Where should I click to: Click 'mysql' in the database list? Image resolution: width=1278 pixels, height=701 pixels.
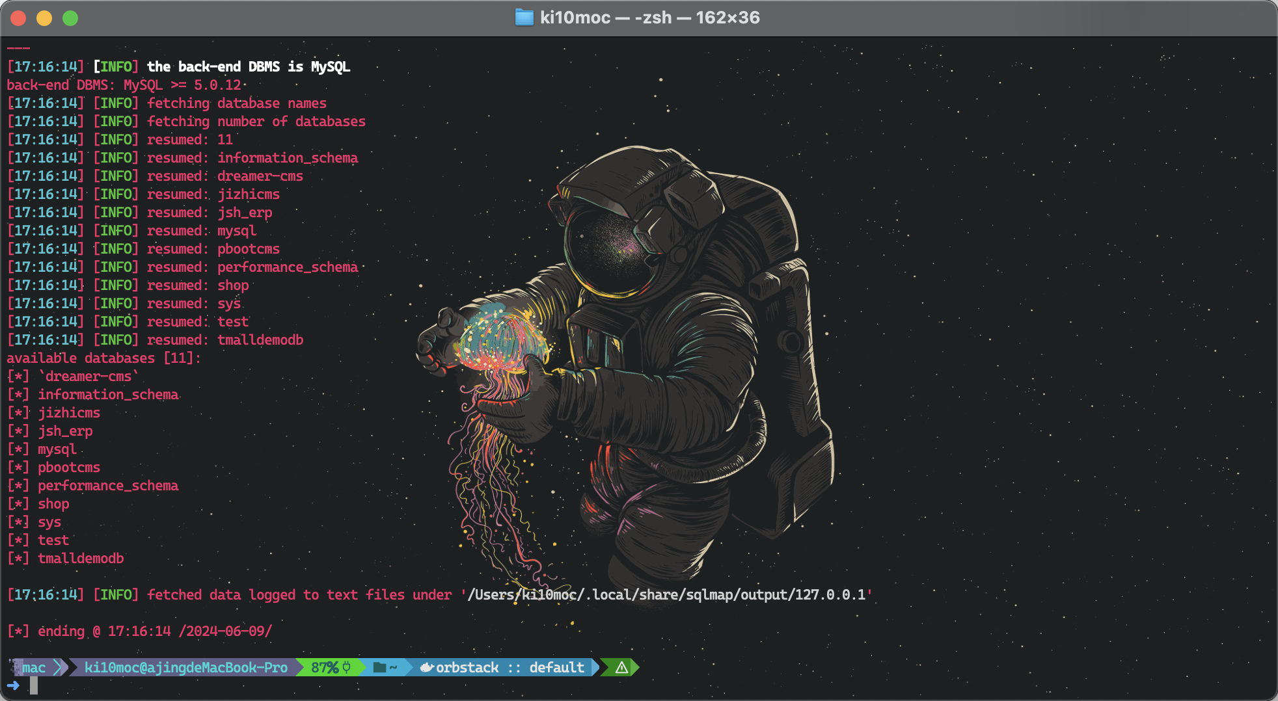click(x=57, y=449)
